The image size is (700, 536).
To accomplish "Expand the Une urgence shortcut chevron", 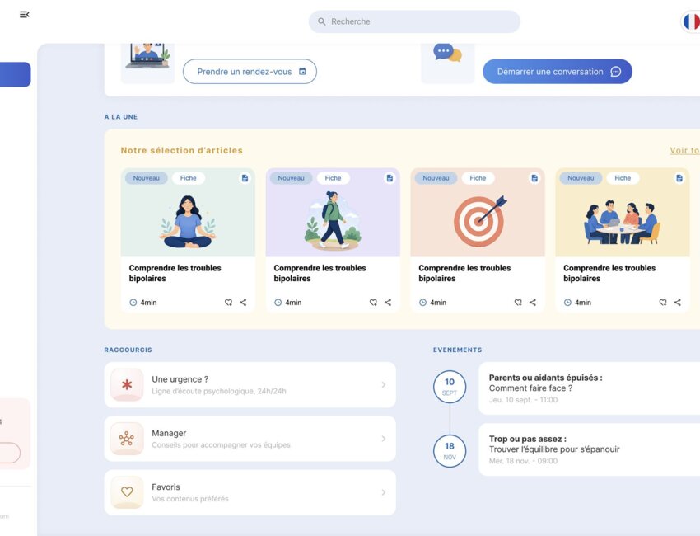I will 384,384.
